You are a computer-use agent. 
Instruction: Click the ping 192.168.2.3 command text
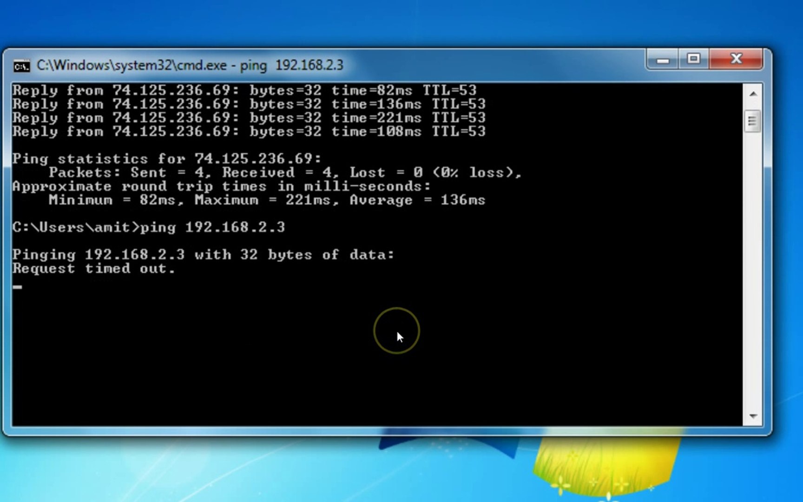pos(209,227)
